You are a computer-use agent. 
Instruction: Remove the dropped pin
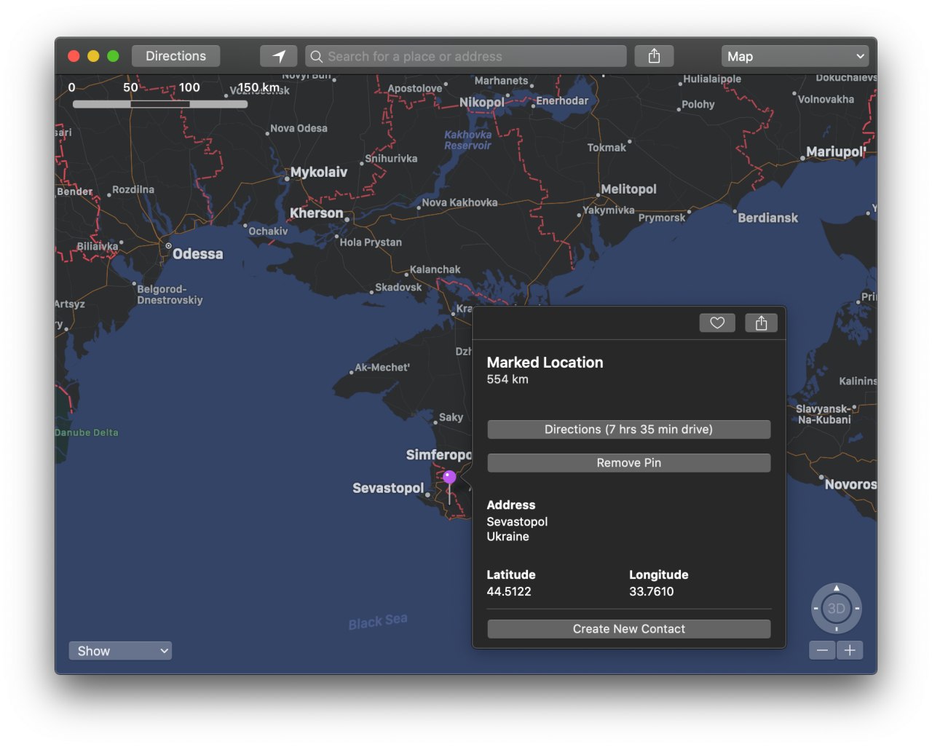(628, 462)
